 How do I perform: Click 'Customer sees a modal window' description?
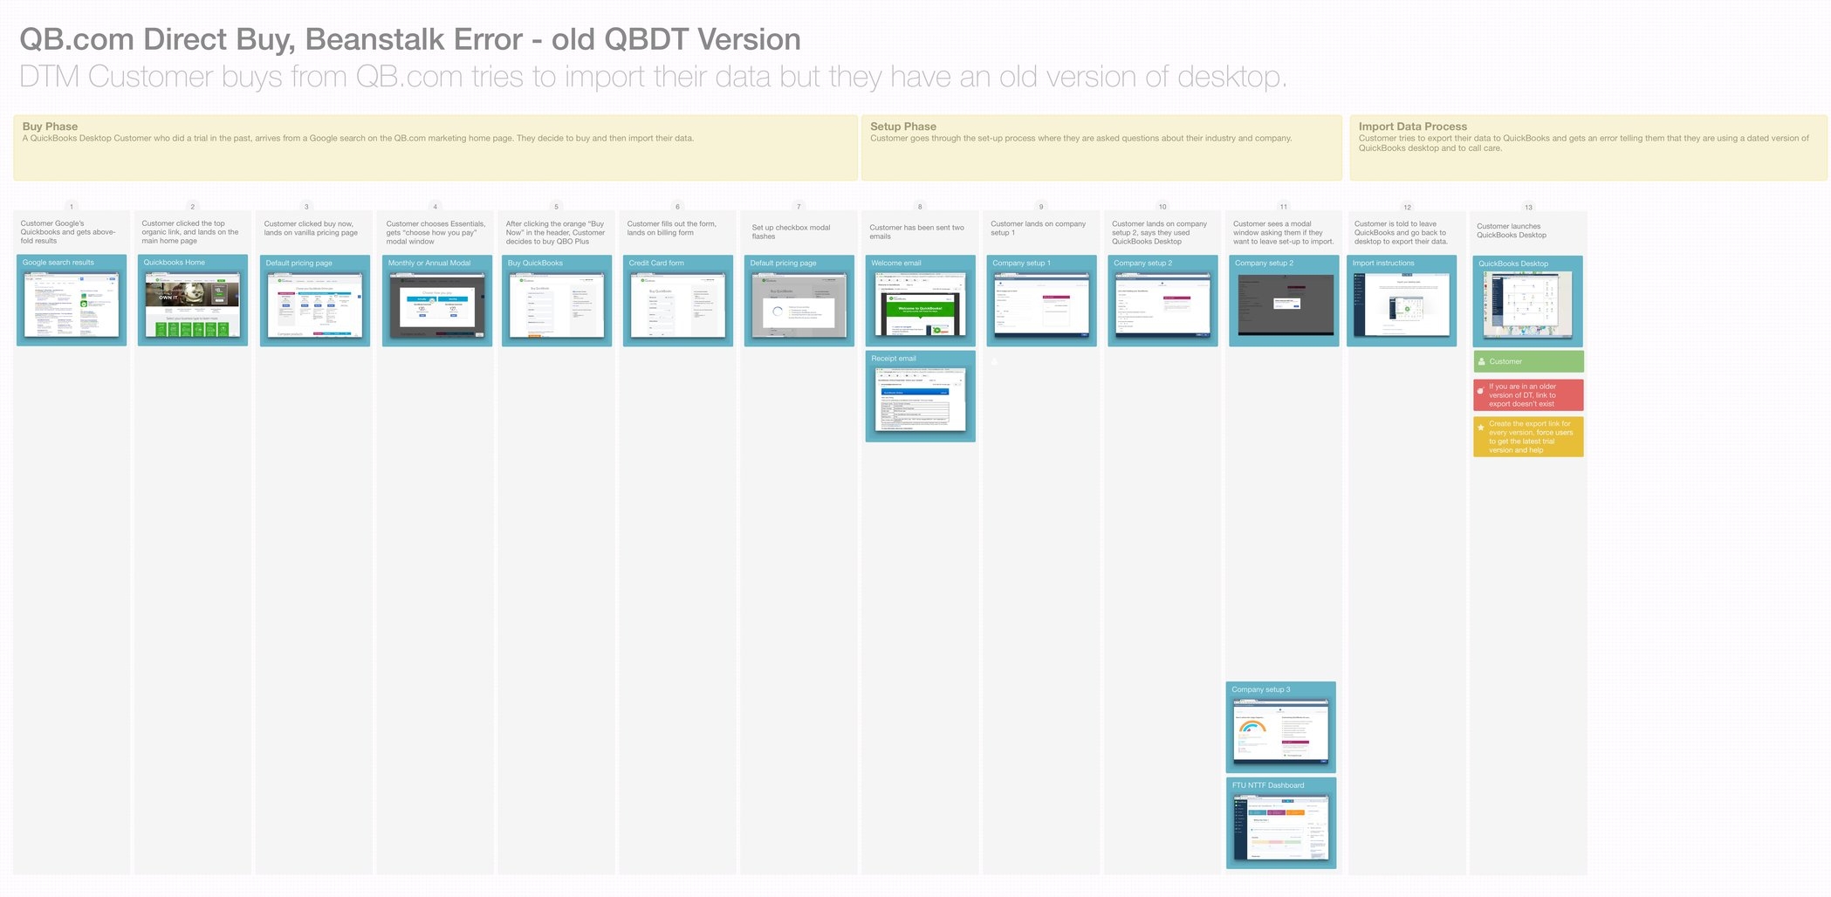tap(1284, 232)
